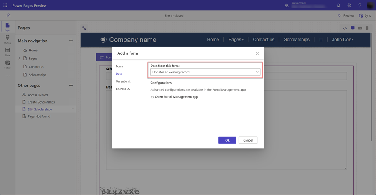Open the settings gear icon
376x195 pixels.
point(349,5)
